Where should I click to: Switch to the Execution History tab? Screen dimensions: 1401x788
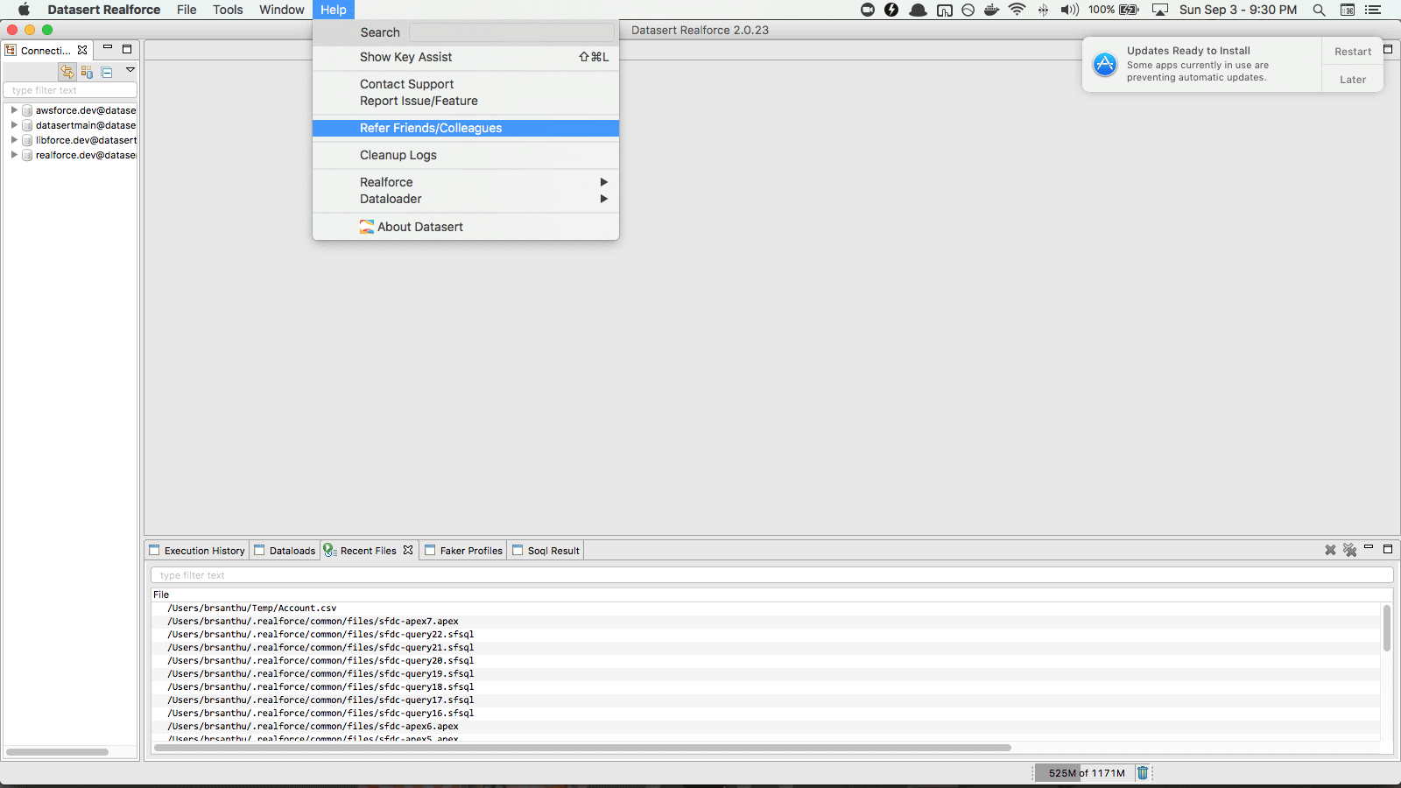click(x=203, y=551)
